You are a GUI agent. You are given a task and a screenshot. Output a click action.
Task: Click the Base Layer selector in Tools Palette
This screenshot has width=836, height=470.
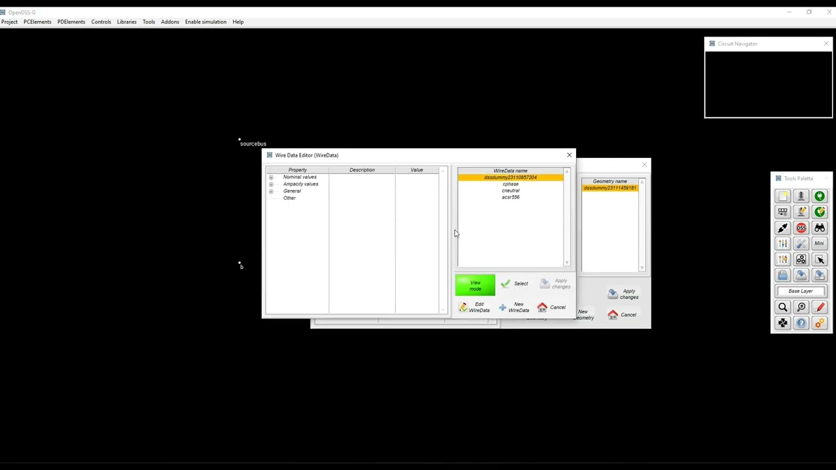(801, 291)
